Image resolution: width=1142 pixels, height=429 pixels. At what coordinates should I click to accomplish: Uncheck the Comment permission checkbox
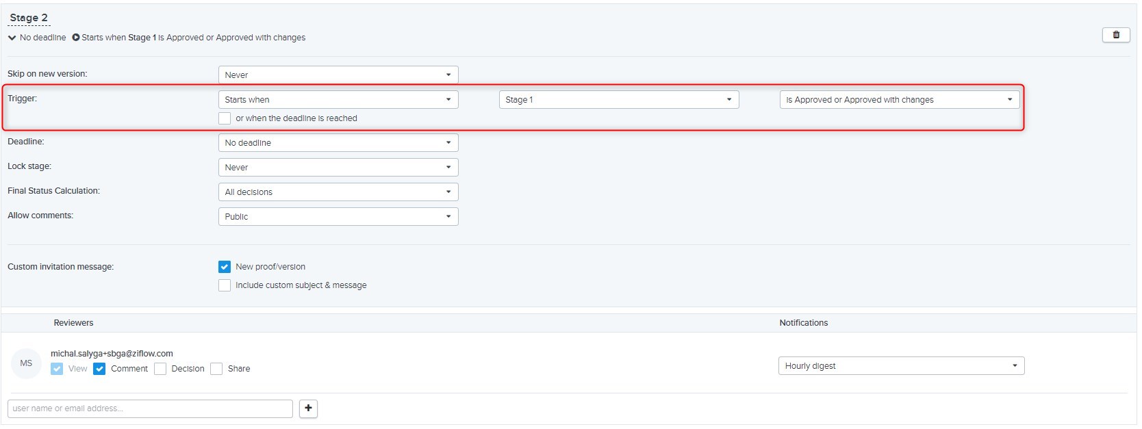99,369
